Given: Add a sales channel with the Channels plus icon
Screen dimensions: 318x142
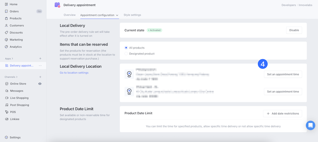Looking at the screenshot, I should (40, 77).
